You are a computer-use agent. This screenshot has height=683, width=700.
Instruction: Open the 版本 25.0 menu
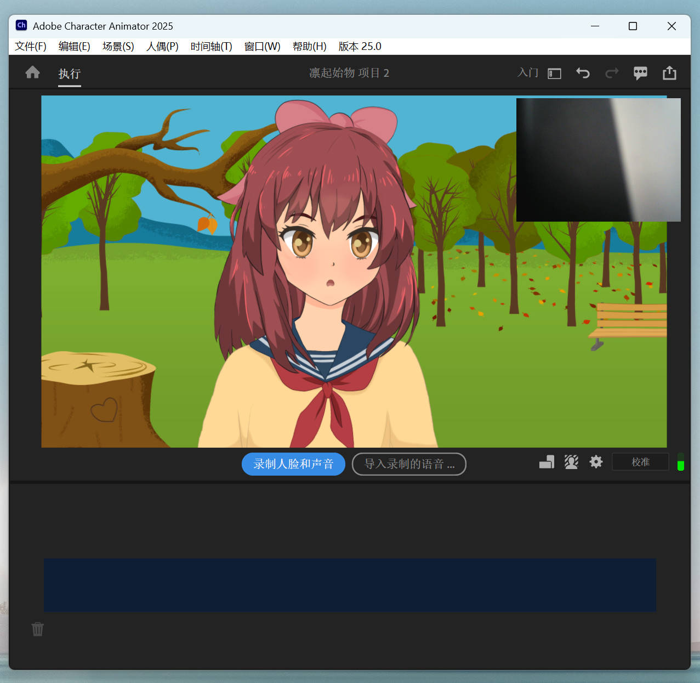point(360,46)
